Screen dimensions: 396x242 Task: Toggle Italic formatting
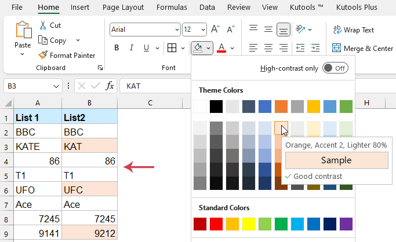point(132,47)
